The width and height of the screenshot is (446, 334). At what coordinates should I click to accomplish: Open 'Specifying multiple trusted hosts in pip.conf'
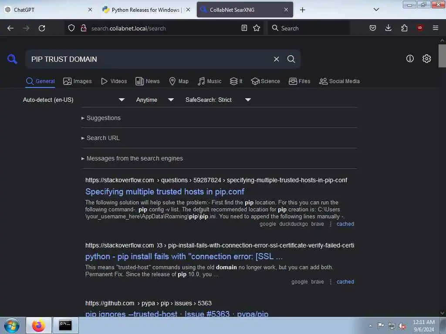pos(165,192)
